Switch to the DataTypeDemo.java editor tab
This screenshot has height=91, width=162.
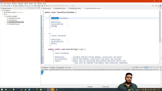pyautogui.click(x=74, y=8)
